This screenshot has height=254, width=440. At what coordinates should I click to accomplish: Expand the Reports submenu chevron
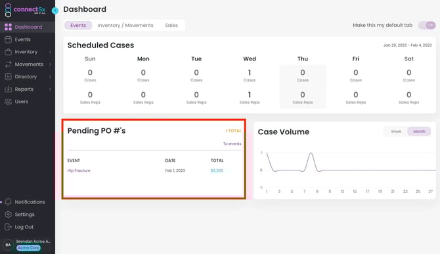click(50, 89)
